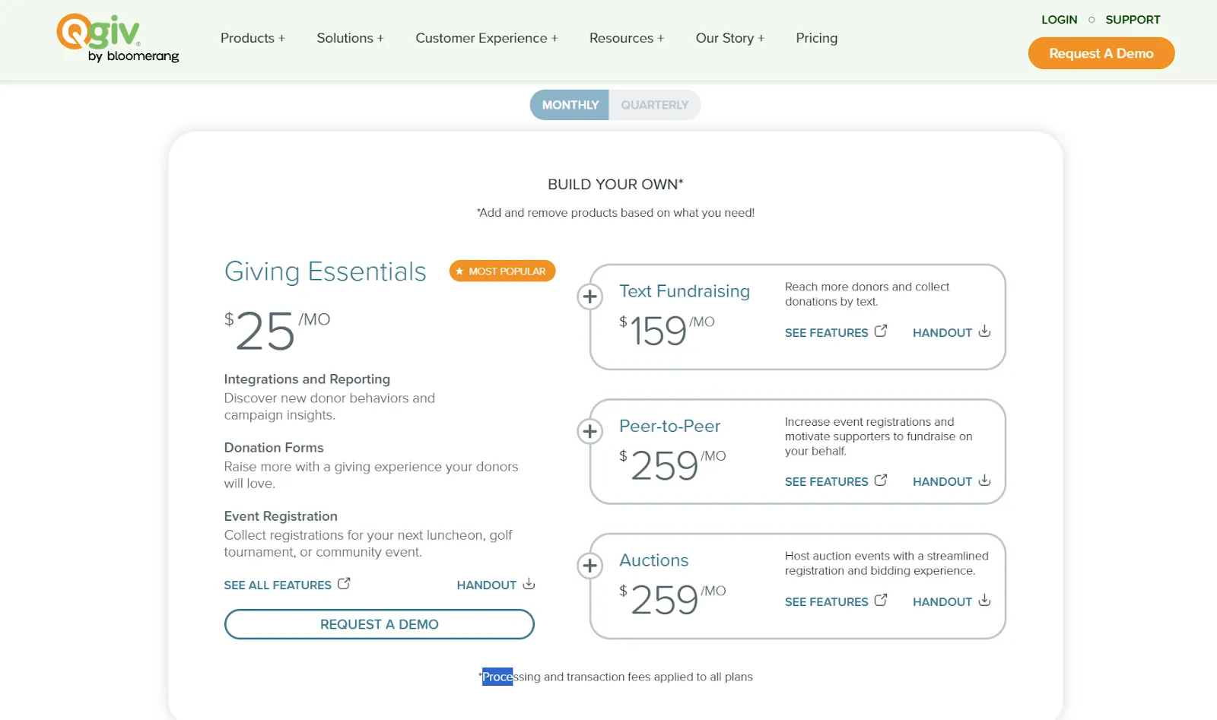Image resolution: width=1217 pixels, height=720 pixels.
Task: Click download icon beside Auctions Handout
Action: [984, 601]
